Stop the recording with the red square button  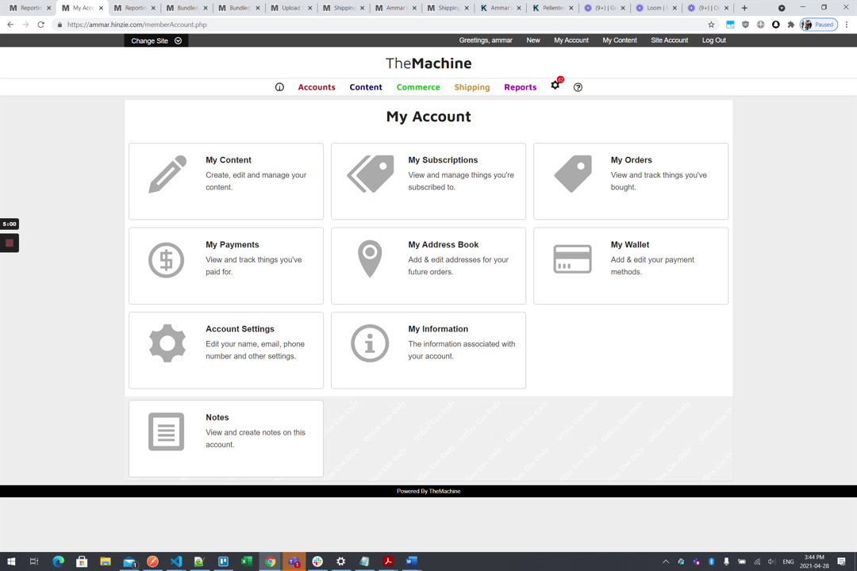(10, 243)
